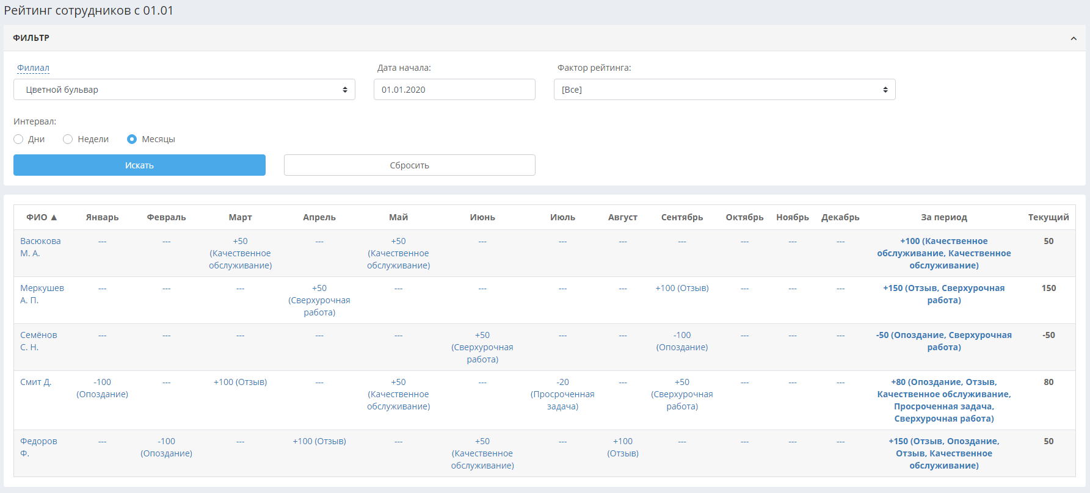This screenshot has height=493, width=1090.
Task: Open employee Семёнов С. Н. link
Action: click(38, 341)
